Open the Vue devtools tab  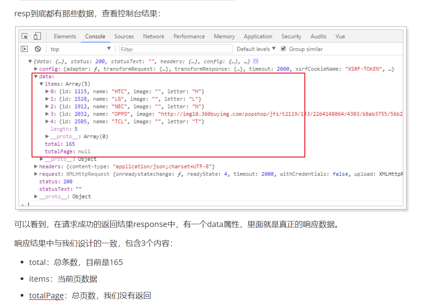tap(340, 36)
